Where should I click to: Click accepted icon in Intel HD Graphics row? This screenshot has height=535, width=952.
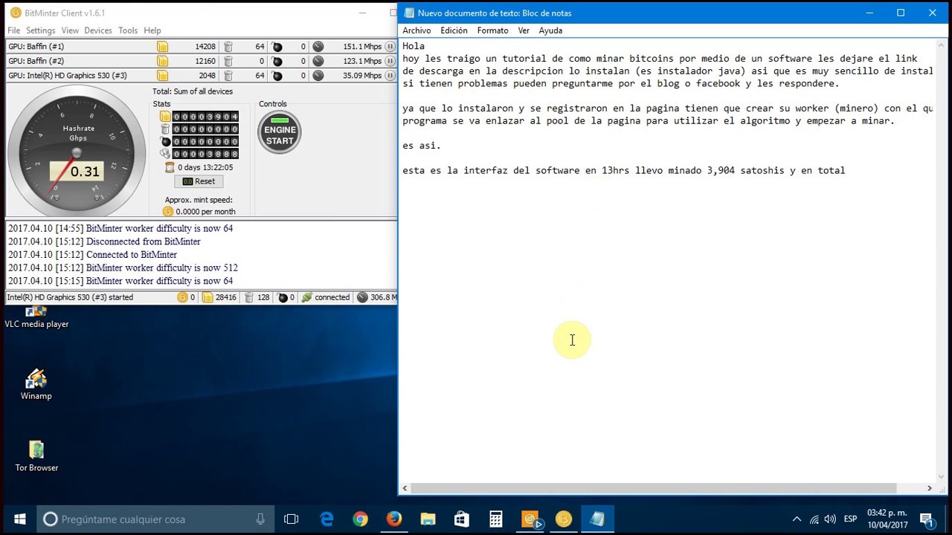click(162, 75)
